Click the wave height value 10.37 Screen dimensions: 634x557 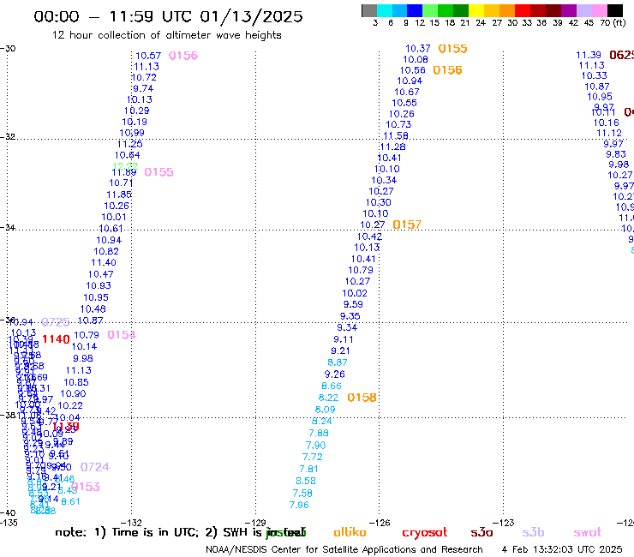418,49
